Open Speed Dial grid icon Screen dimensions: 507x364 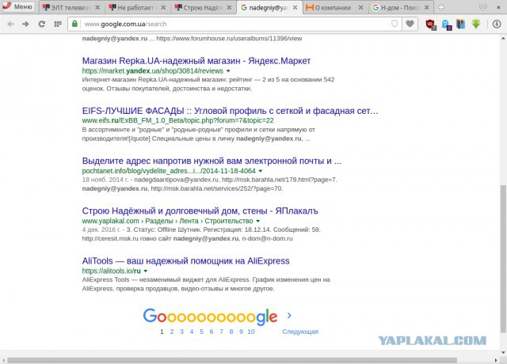click(58, 24)
